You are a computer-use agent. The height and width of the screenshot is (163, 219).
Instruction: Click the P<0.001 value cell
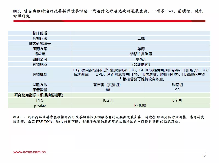[x=141, y=105]
